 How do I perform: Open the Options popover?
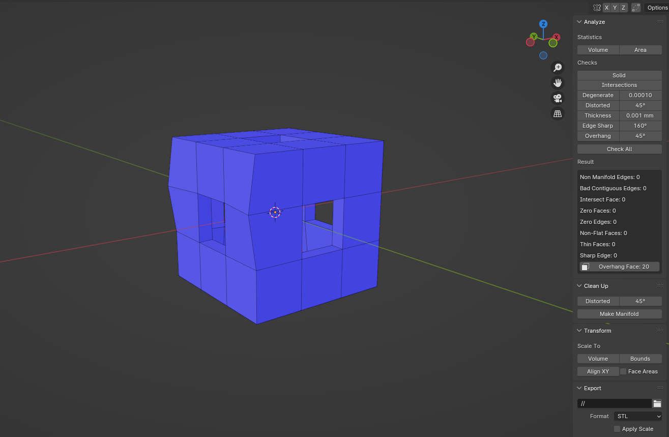pyautogui.click(x=657, y=8)
